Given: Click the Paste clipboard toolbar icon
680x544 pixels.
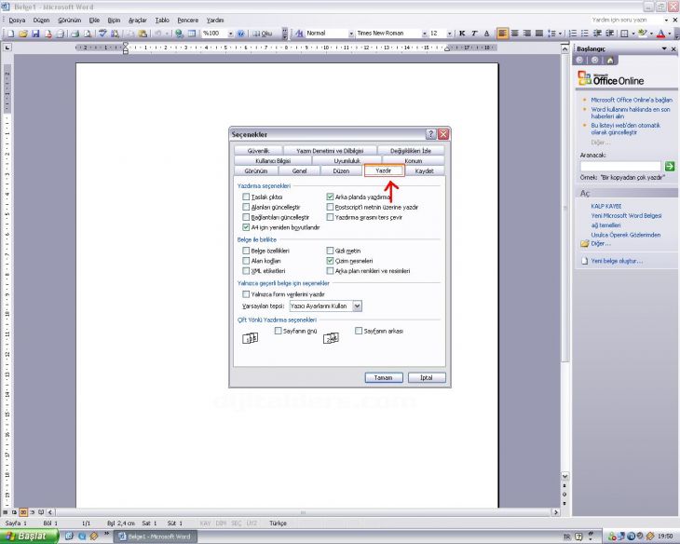Looking at the screenshot, I should (x=143, y=34).
